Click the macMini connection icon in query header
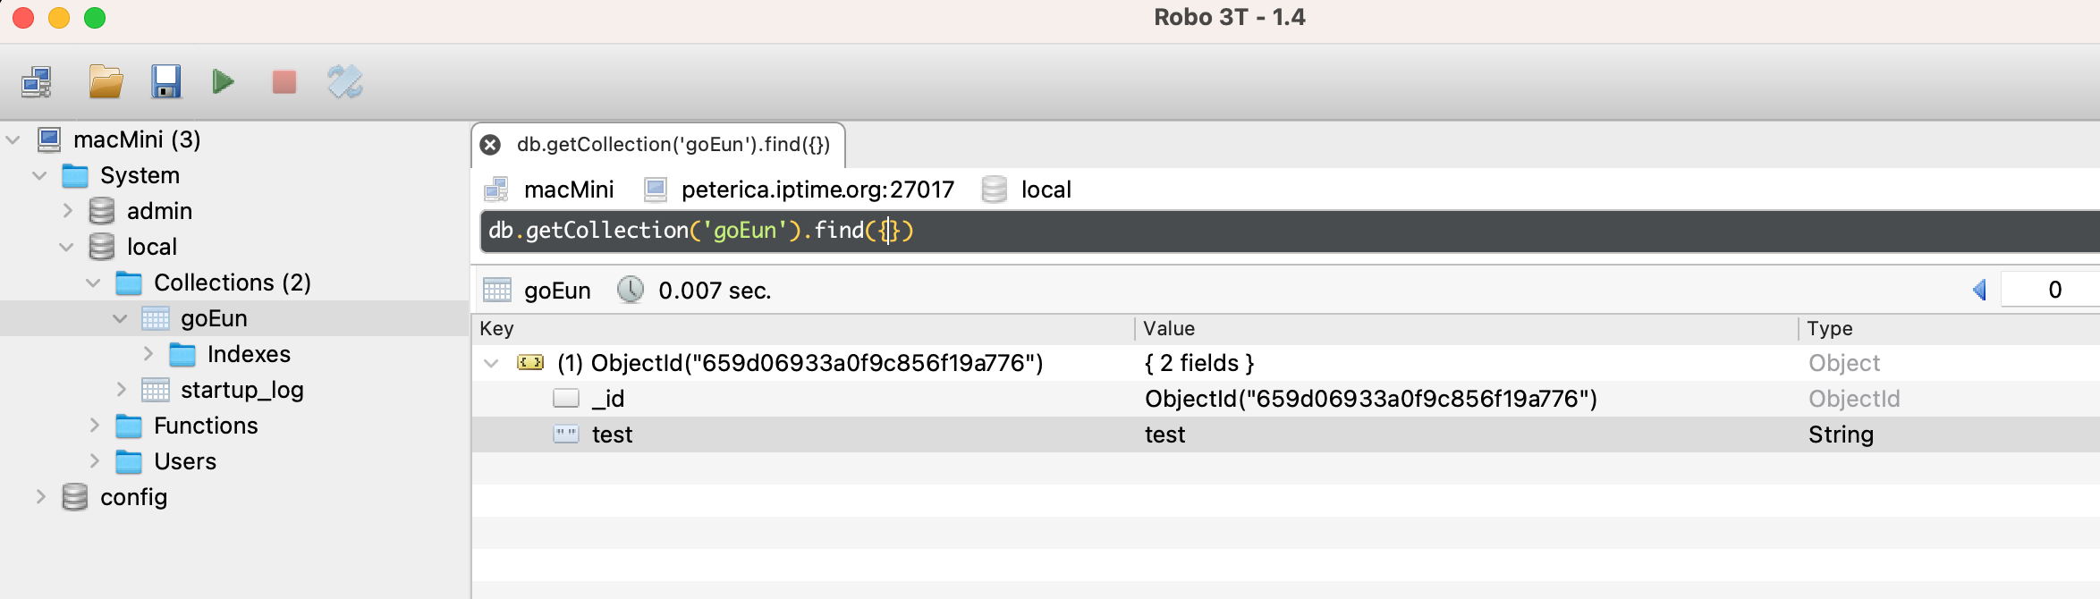2100x599 pixels. pos(496,190)
